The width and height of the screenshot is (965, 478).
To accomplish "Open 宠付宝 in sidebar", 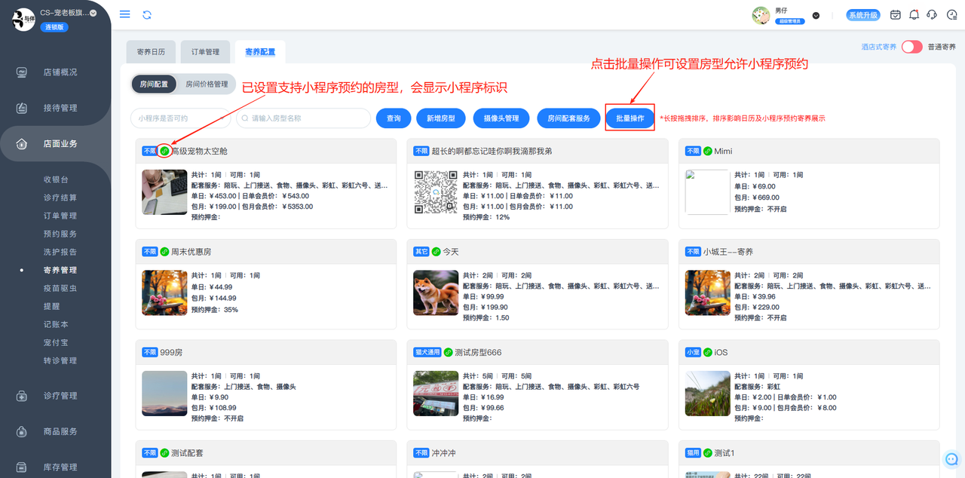I will click(x=56, y=342).
